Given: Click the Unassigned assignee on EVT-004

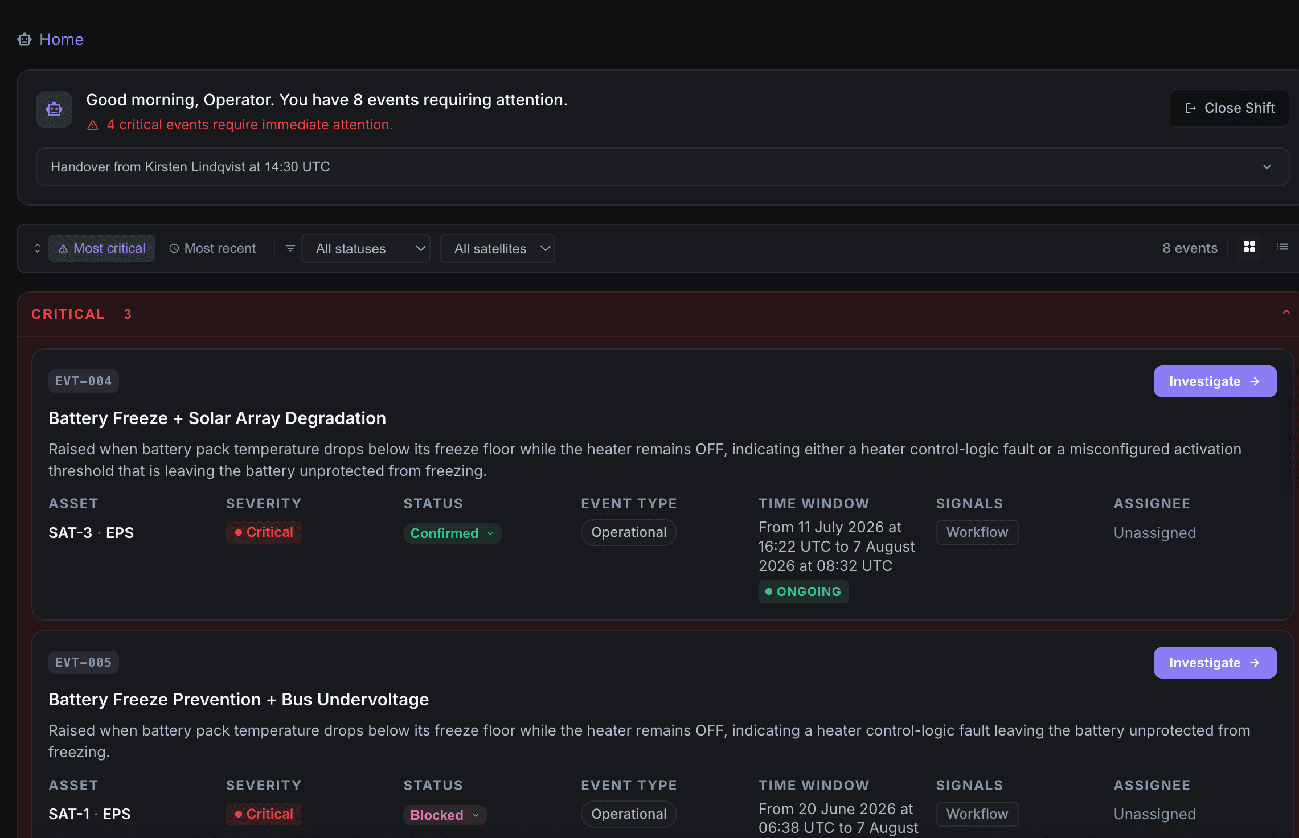Looking at the screenshot, I should (1154, 533).
